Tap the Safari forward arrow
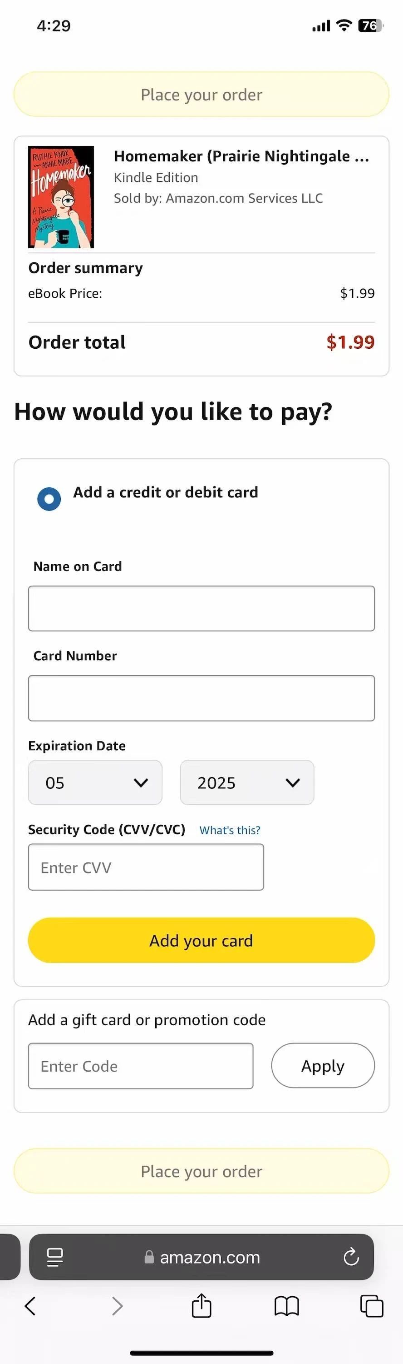403x1364 pixels. pyautogui.click(x=118, y=1306)
